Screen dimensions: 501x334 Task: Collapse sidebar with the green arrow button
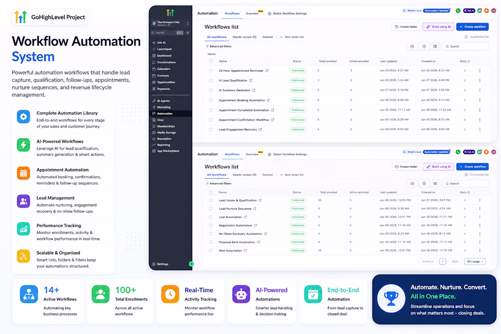click(x=191, y=264)
